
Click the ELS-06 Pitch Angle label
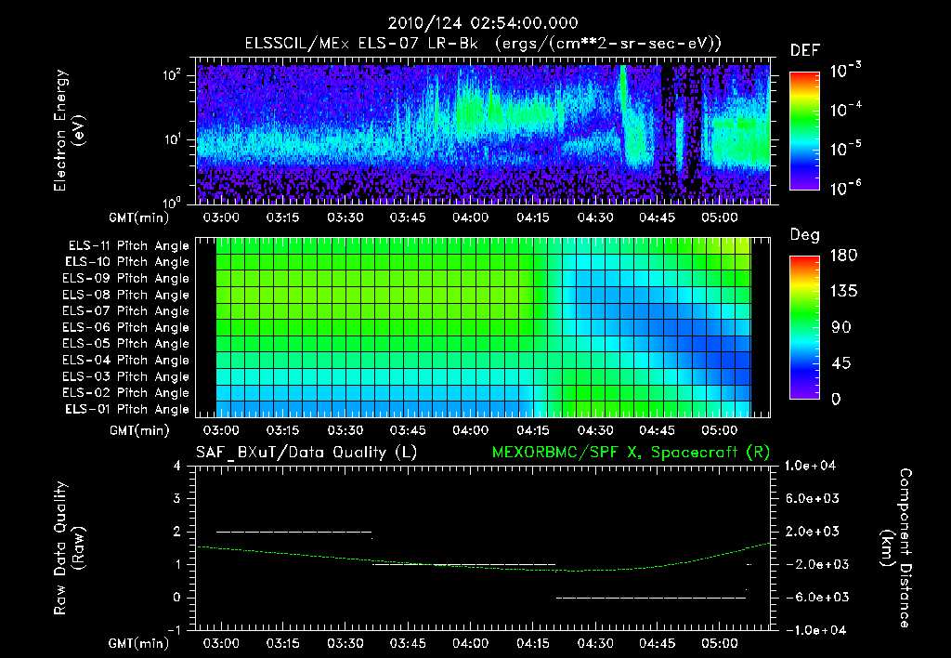[x=126, y=328]
